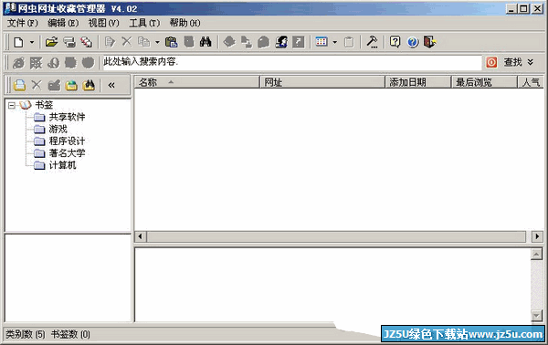Viewport: 548px width, 345px height.
Task: Click the blue round help icon
Action: click(x=413, y=42)
